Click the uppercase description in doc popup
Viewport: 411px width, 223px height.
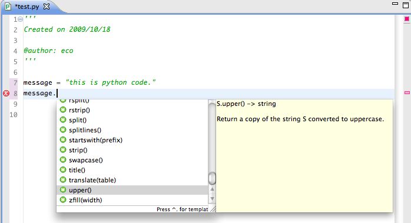[x=300, y=119]
